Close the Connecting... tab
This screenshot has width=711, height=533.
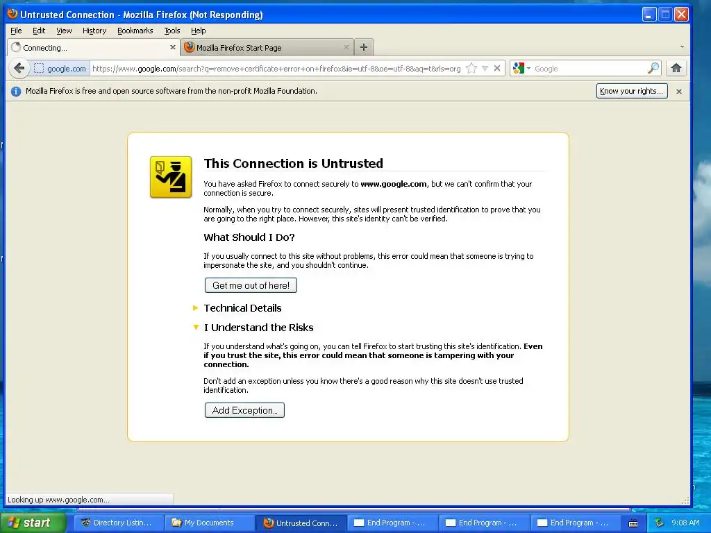click(x=173, y=47)
